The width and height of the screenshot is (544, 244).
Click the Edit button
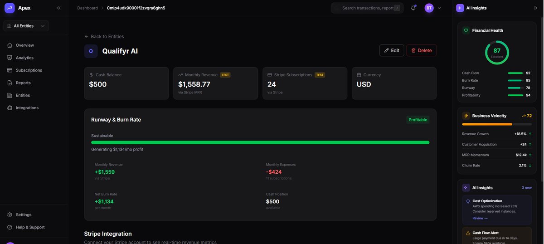392,50
